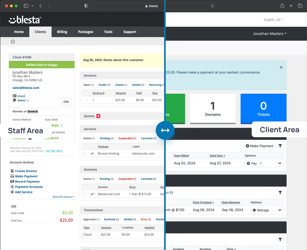Switch to the Packages tab
Screen dimensions: 307x250
coord(85,32)
